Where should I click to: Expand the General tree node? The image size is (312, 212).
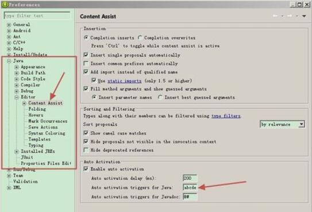(9, 25)
